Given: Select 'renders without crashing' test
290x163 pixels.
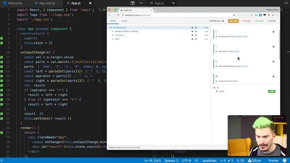Looking at the screenshot, I should pos(126,31).
